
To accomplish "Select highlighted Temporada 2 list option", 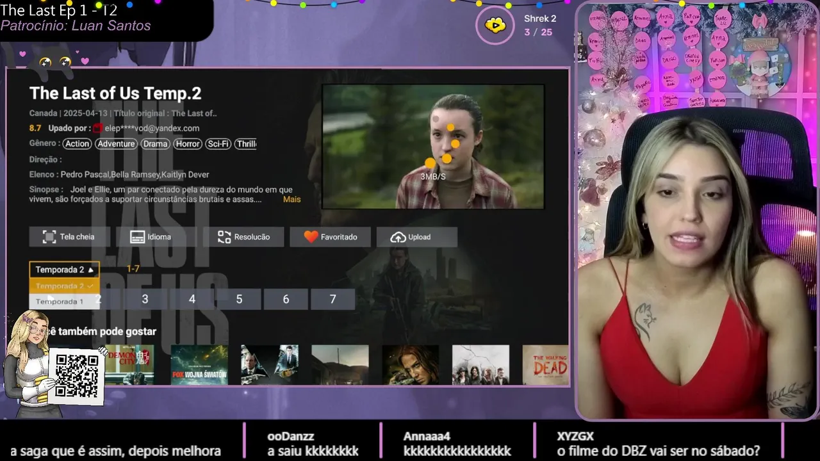I will 64,286.
